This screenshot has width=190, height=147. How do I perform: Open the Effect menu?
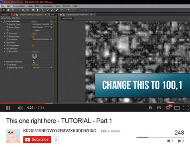[x=38, y=6]
